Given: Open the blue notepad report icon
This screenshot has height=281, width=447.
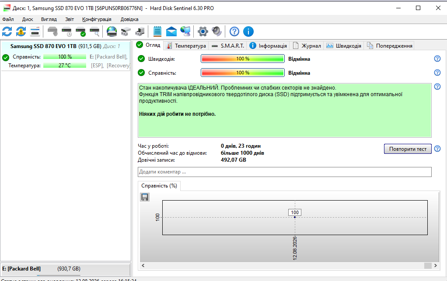Looking at the screenshot, I should tap(157, 31).
